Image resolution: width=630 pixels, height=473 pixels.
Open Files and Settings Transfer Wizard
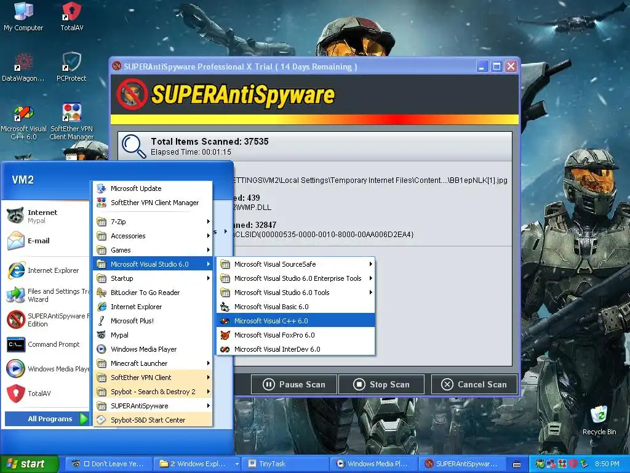pyautogui.click(x=46, y=295)
